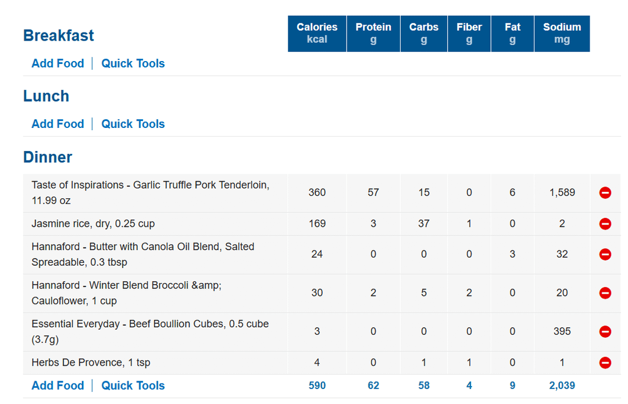Remove Hannaford Butter with Canola Oil entry
The height and width of the screenshot is (404, 628).
(605, 254)
